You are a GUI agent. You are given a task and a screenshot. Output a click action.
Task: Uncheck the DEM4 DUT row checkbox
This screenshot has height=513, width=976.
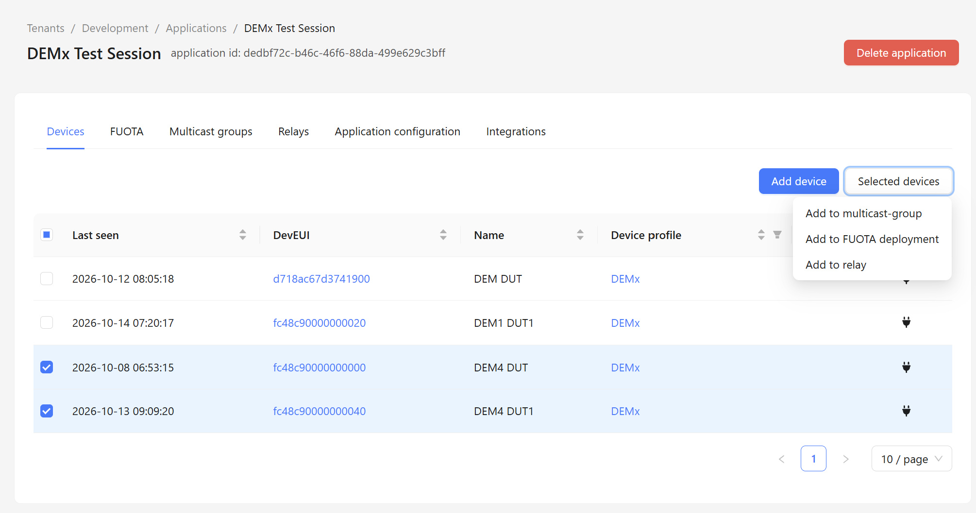click(x=47, y=367)
